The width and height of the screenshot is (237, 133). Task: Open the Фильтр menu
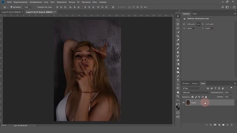[x=72, y=2]
